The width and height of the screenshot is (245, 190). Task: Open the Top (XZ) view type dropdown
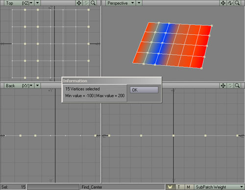[x=19, y=3]
